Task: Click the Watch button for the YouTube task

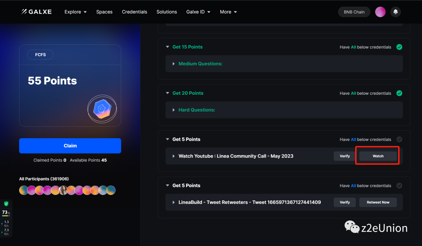Action: coord(378,156)
